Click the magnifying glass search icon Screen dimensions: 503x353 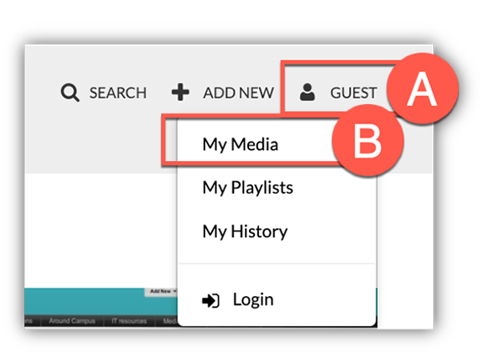(x=70, y=93)
